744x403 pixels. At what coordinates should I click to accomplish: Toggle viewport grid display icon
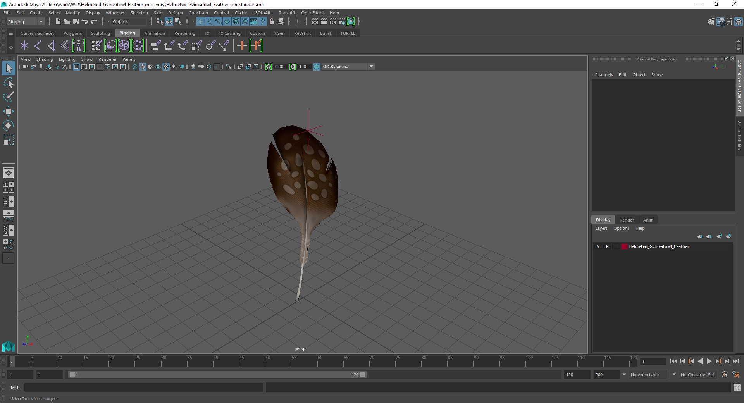[76, 67]
